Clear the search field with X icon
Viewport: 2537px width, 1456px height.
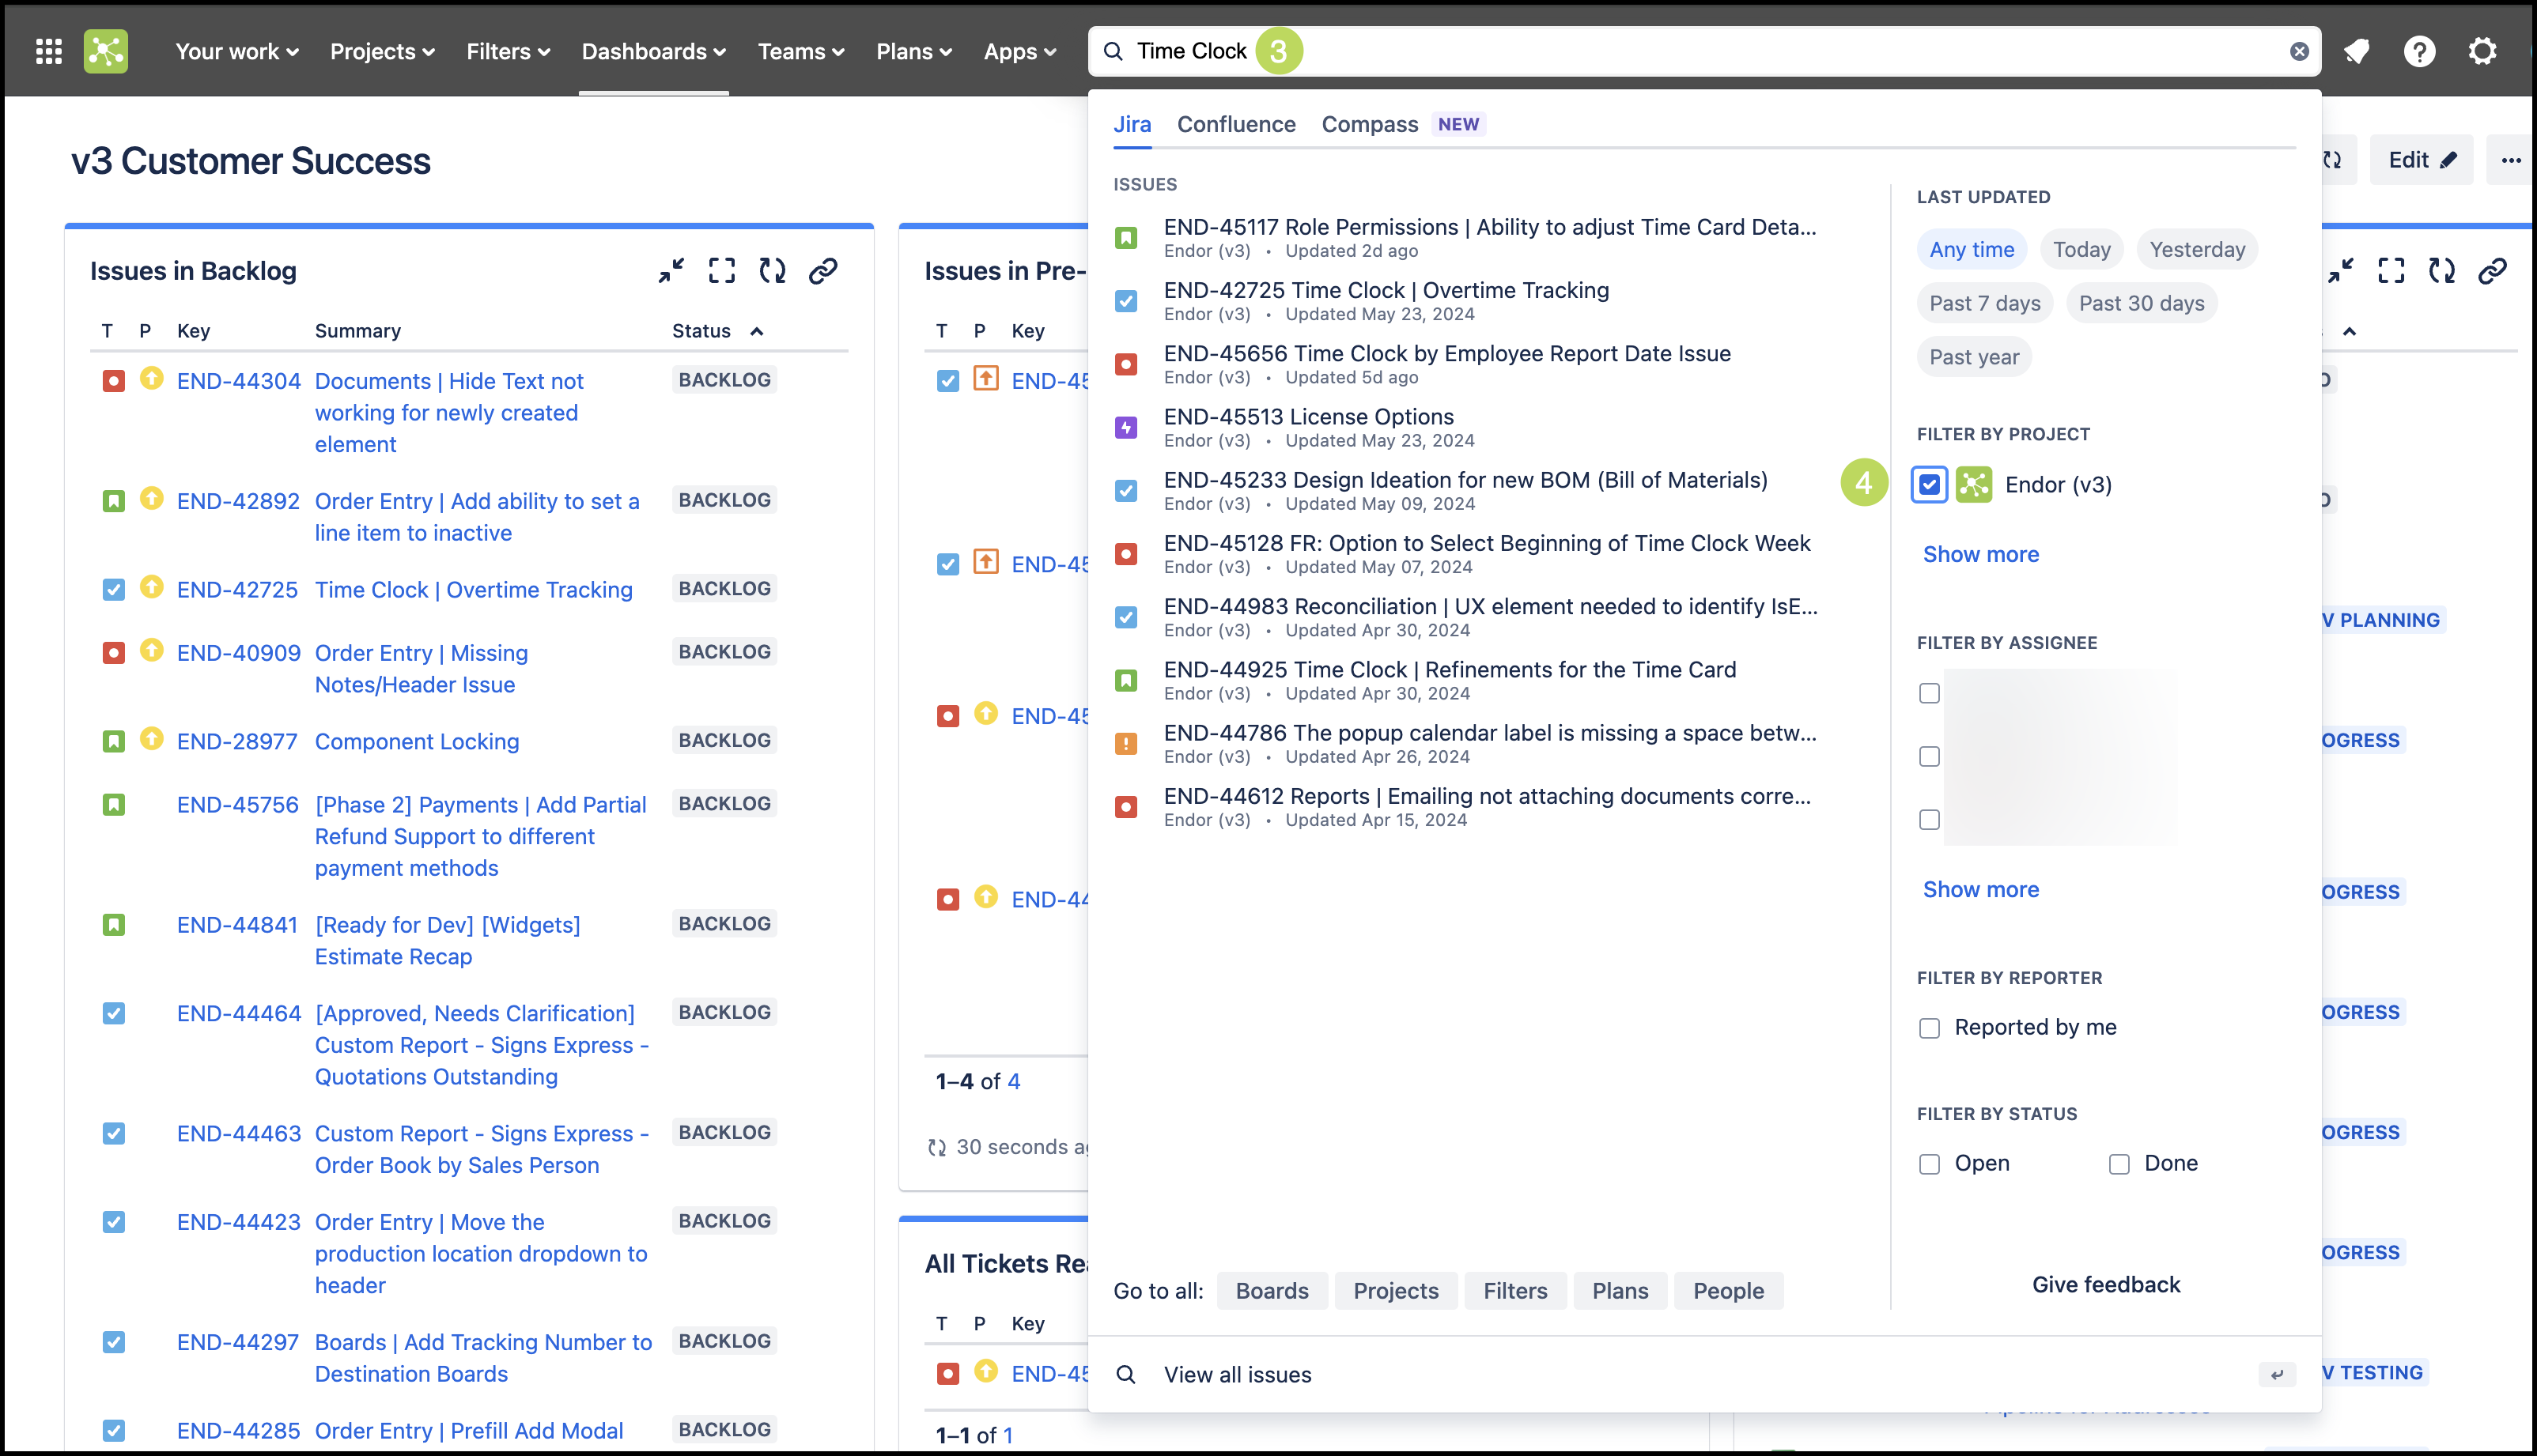[2299, 51]
